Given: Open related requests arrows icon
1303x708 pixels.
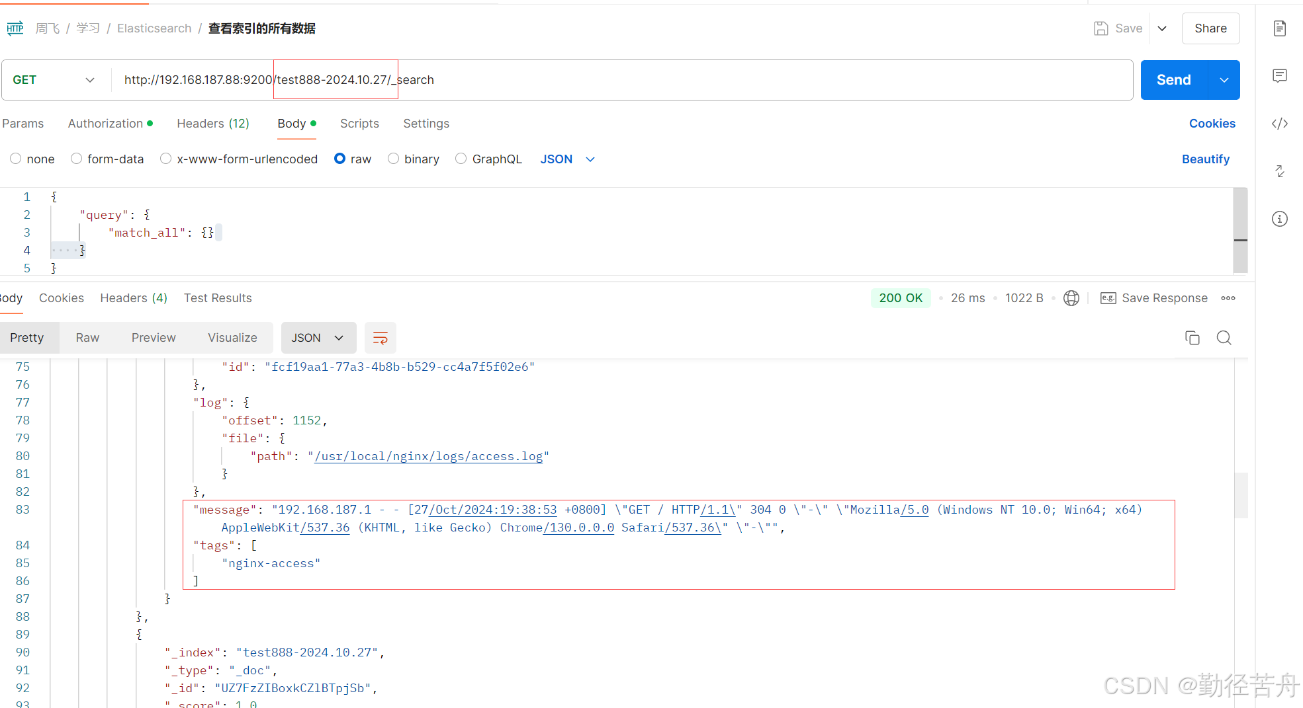Looking at the screenshot, I should click(1280, 171).
